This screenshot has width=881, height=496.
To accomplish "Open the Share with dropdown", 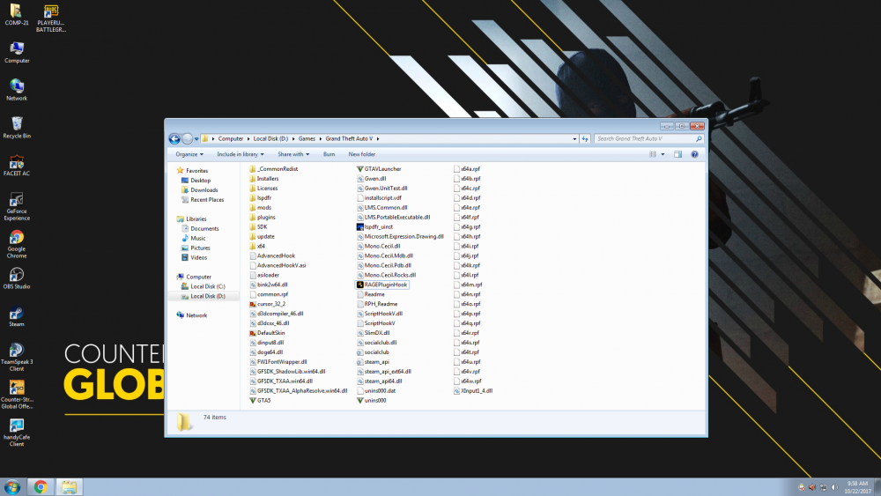I will (x=293, y=154).
